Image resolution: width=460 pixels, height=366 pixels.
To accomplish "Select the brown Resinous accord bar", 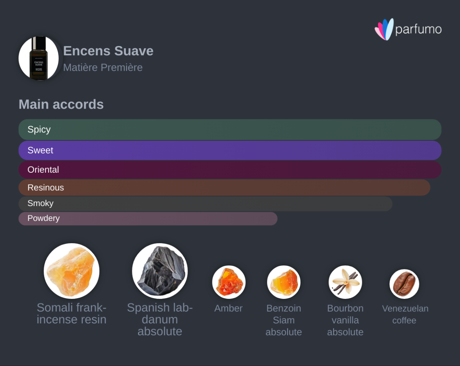I will (x=224, y=188).
